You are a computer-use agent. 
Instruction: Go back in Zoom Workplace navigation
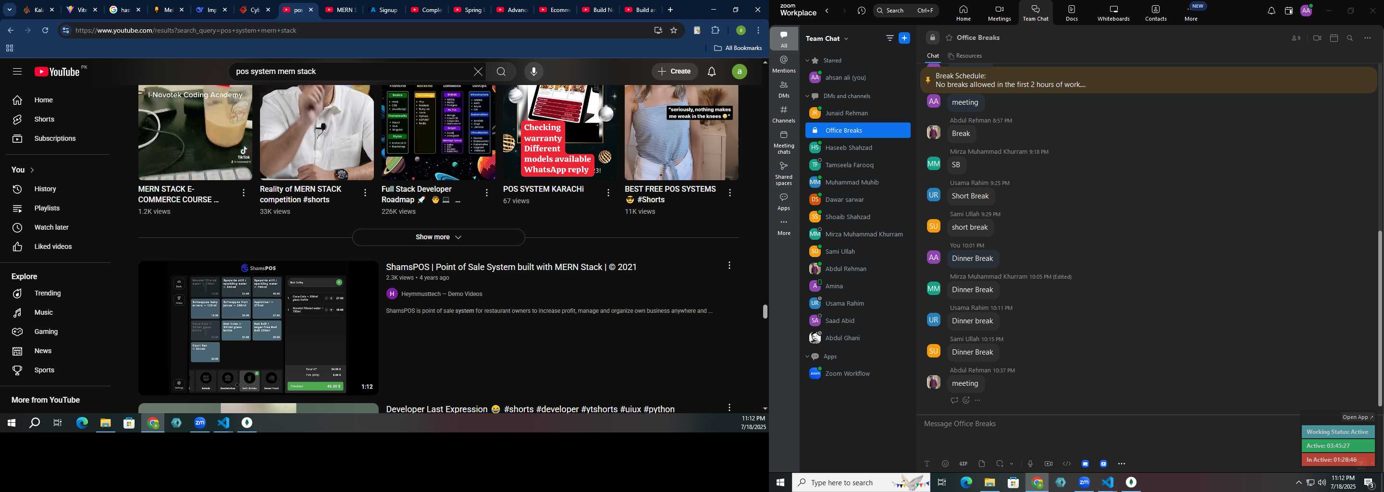click(x=827, y=11)
